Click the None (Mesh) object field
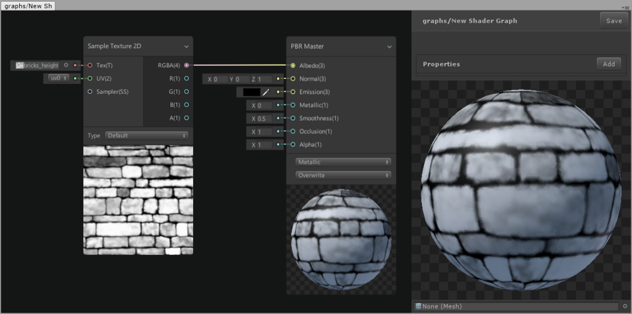Viewport: 632px width, 314px height. pyautogui.click(x=517, y=307)
